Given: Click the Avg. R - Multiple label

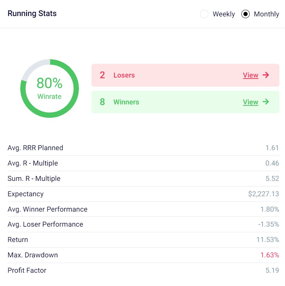Looking at the screenshot, I should (33, 163).
